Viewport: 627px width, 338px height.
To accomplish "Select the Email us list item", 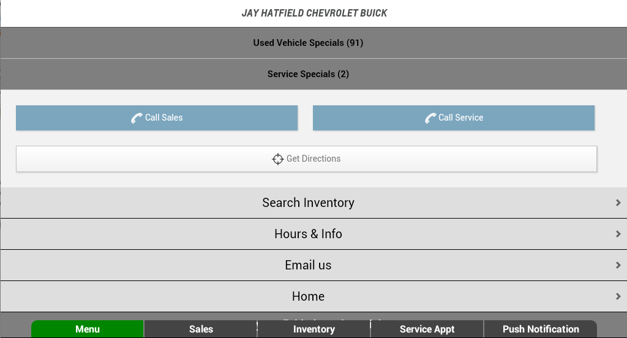I will [313, 265].
